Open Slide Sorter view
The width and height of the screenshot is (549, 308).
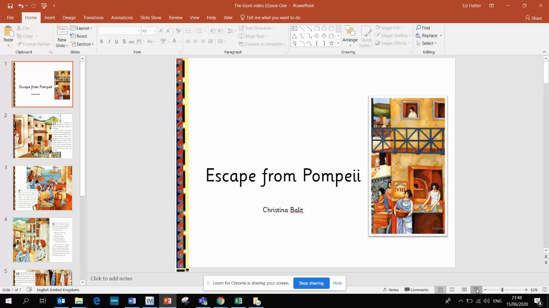(x=452, y=290)
